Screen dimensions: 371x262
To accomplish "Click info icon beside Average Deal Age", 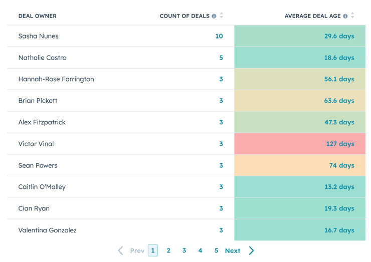I will click(345, 16).
